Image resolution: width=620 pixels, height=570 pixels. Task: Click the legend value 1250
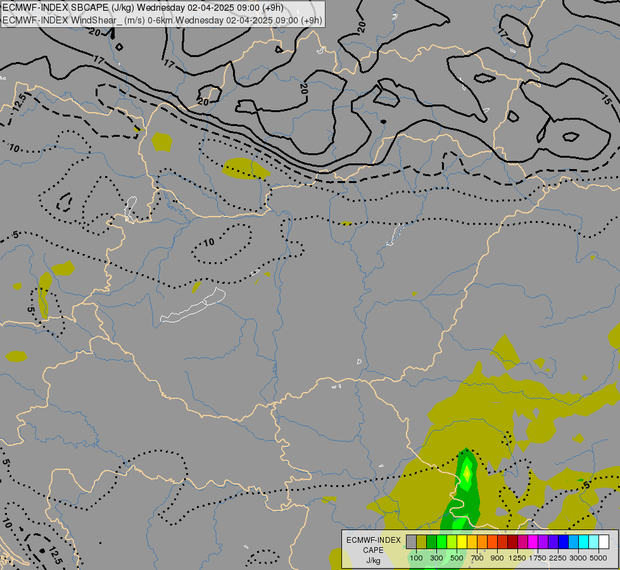(517, 558)
